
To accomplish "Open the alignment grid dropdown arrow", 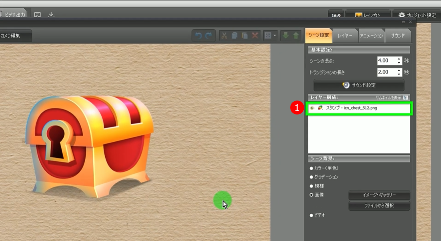I will [275, 36].
